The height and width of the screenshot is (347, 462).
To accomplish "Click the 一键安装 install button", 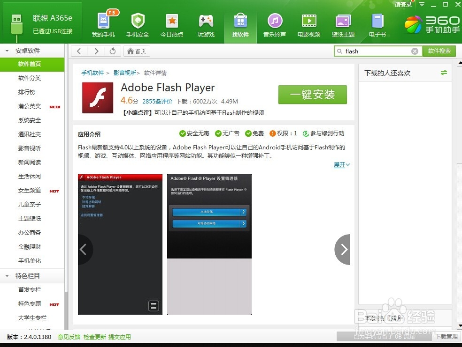I will coord(313,95).
